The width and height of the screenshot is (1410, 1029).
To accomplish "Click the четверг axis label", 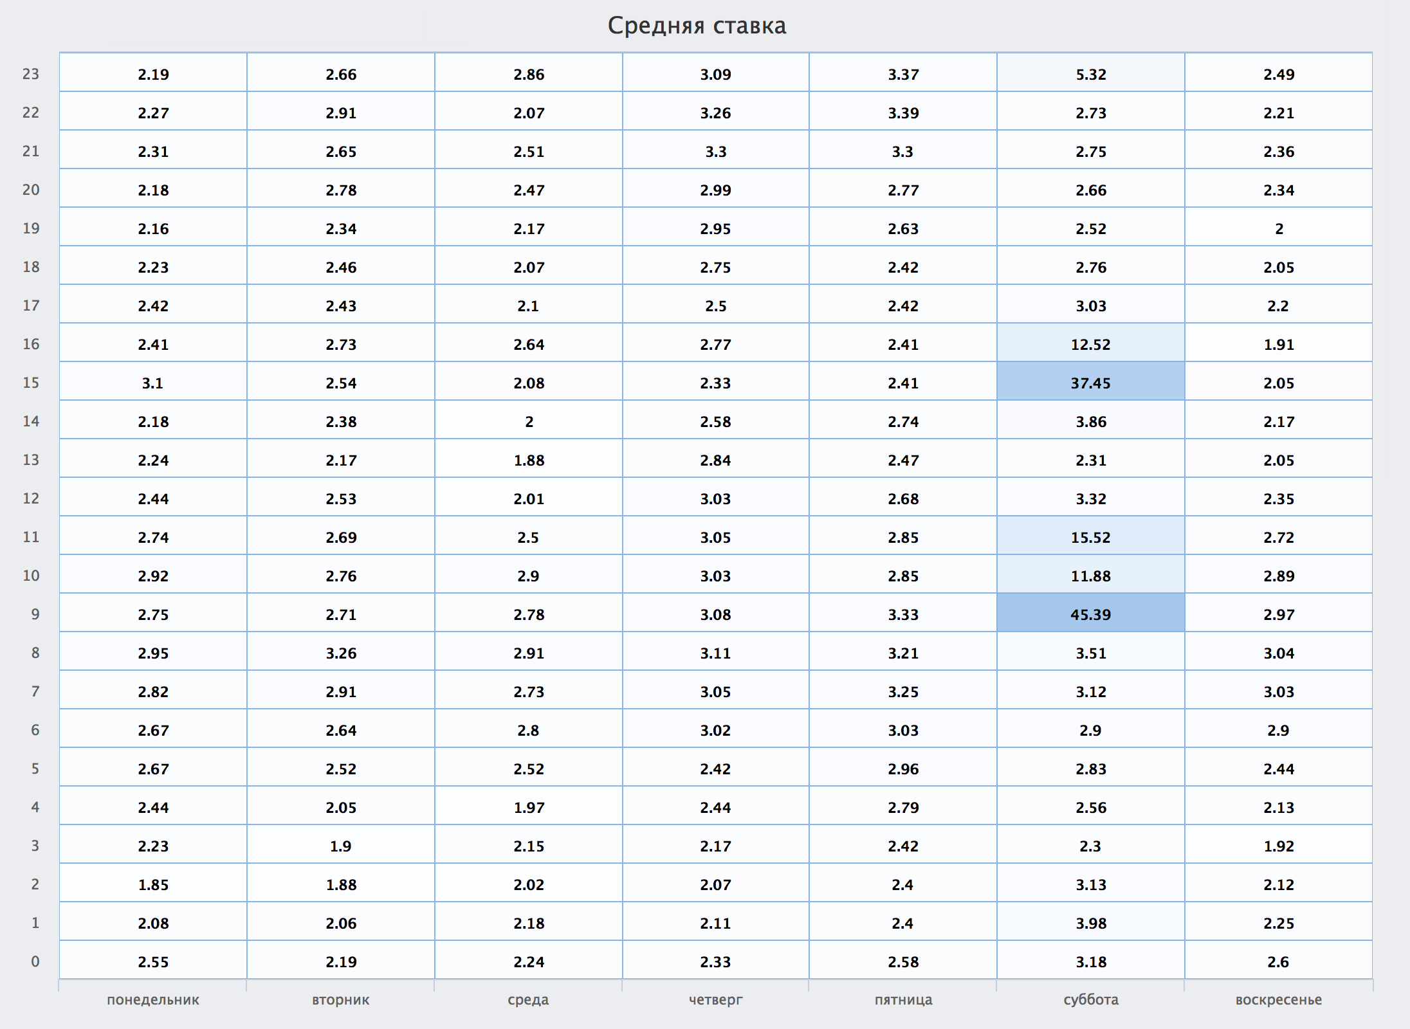I will (716, 999).
